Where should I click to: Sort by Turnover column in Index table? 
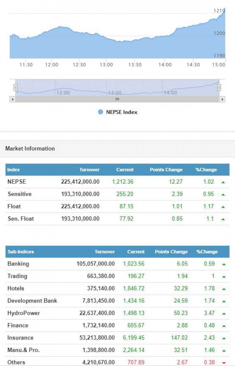[x=89, y=170]
